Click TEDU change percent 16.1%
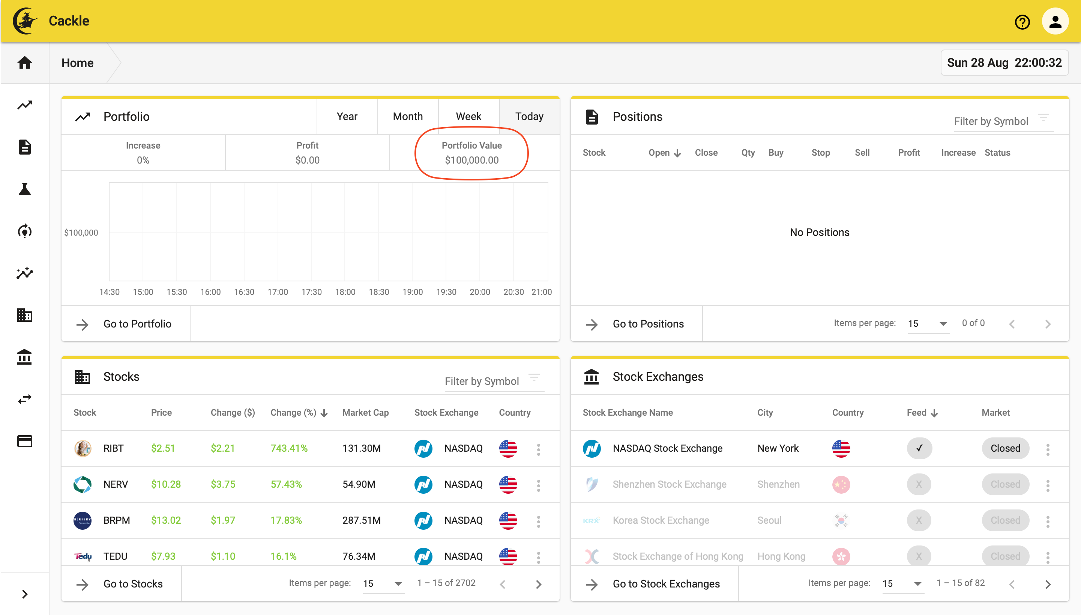 283,556
